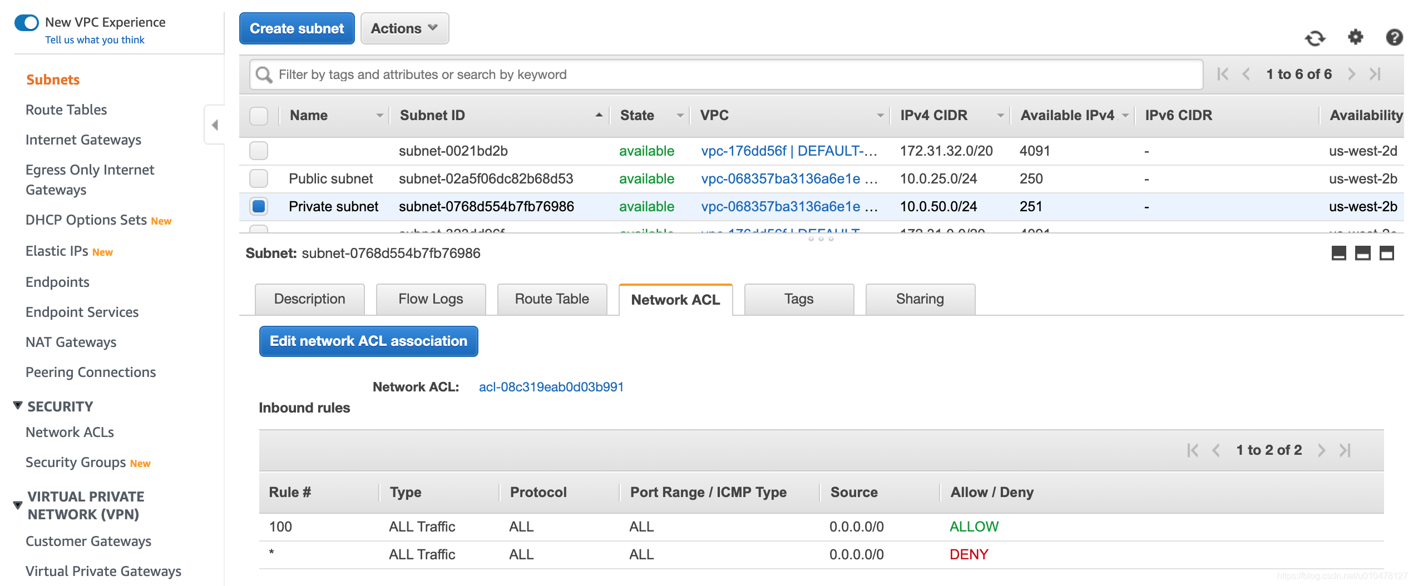Screen dimensions: 1413x586
Task: Open the acl-08c319eab0d03b991 link
Action: pos(551,387)
